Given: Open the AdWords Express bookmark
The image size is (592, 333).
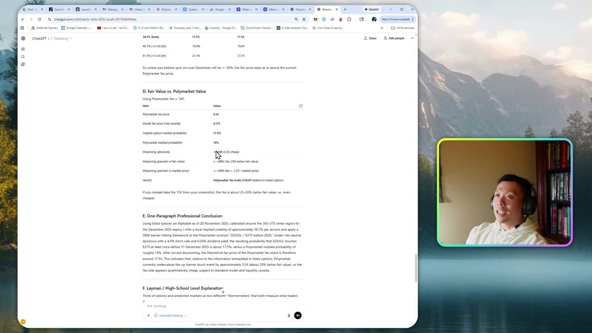Looking at the screenshot, I should [44, 28].
